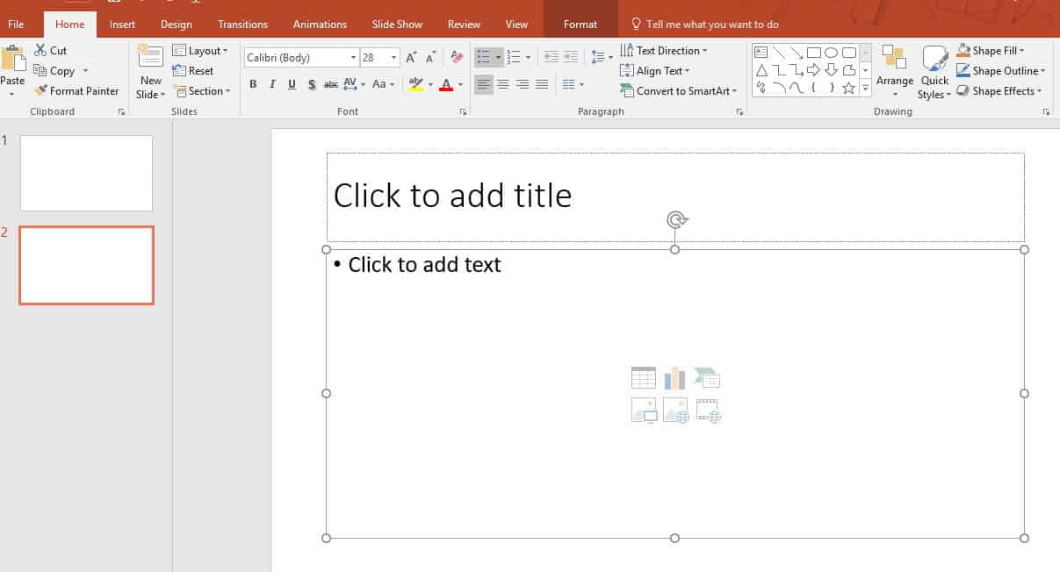
Task: Toggle Italic text formatting
Action: click(272, 84)
